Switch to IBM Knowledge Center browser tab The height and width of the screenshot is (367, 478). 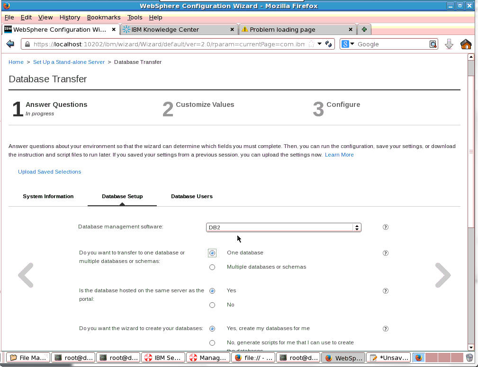click(x=179, y=29)
